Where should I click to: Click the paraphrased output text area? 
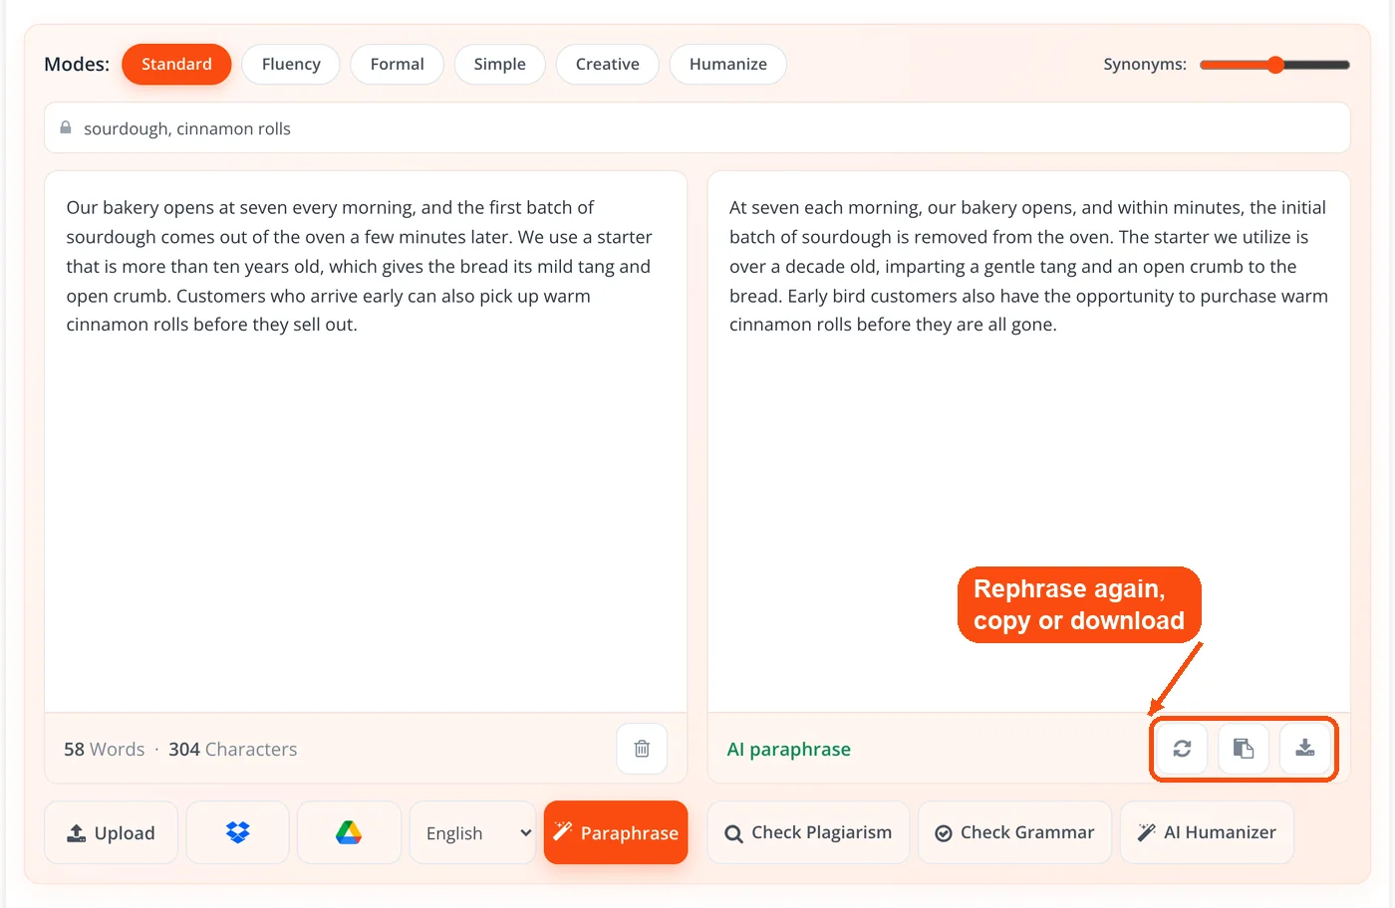[1028, 442]
